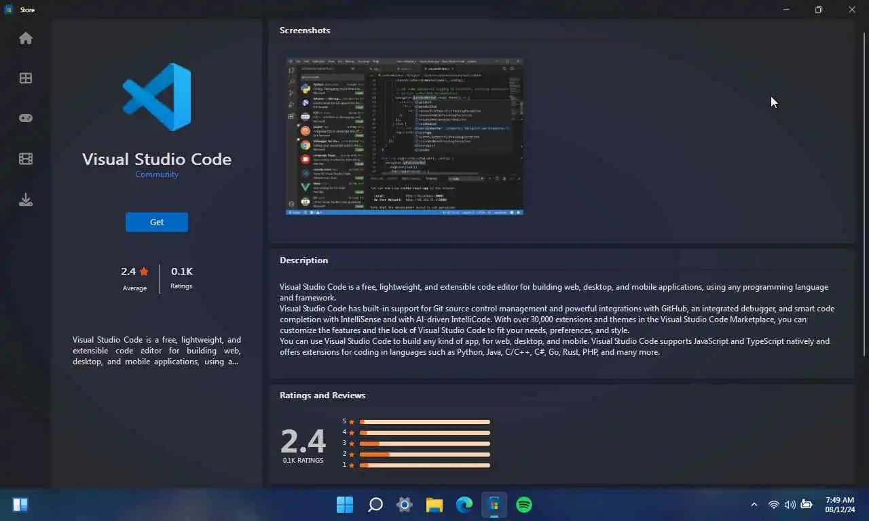Click the Ratings and Reviews heading
The image size is (869, 521).
322,395
